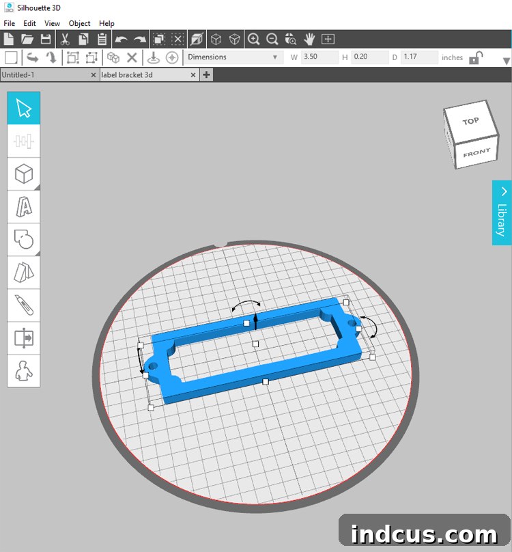Add a new document tab
This screenshot has height=552, width=512.
(x=207, y=74)
